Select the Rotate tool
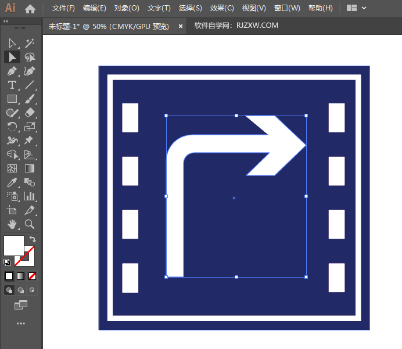Screen dimensions: 402x349 coord(12,127)
